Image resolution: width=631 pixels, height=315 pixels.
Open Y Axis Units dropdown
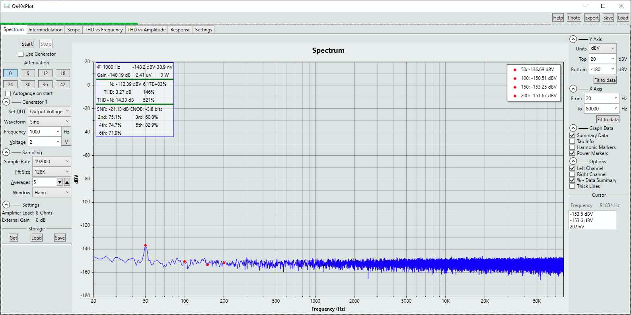[603, 48]
